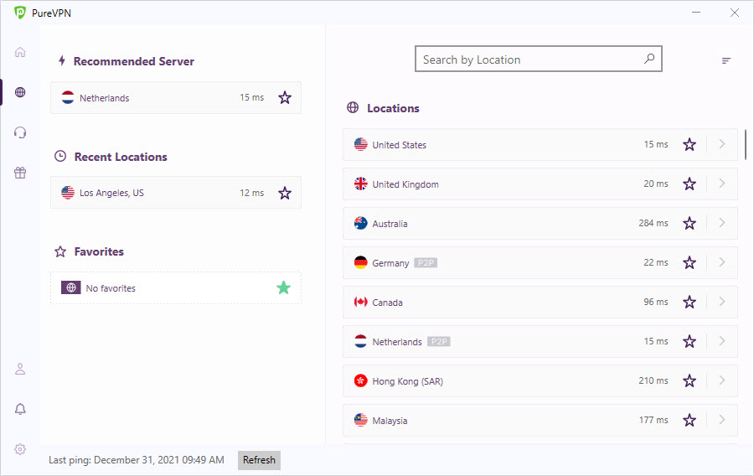Expand Canada city list chevron
754x476 pixels.
point(722,302)
